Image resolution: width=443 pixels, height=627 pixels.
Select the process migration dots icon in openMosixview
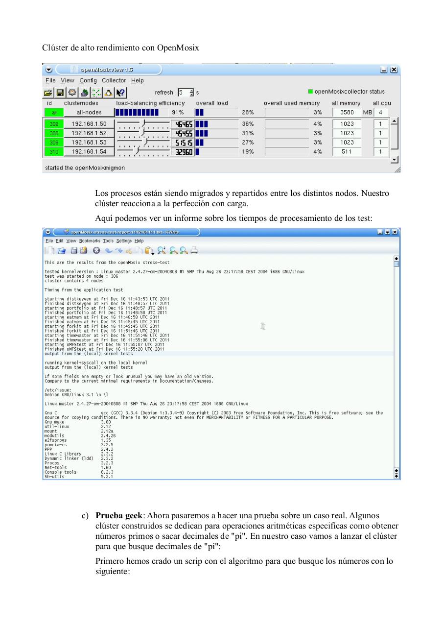[x=96, y=93]
